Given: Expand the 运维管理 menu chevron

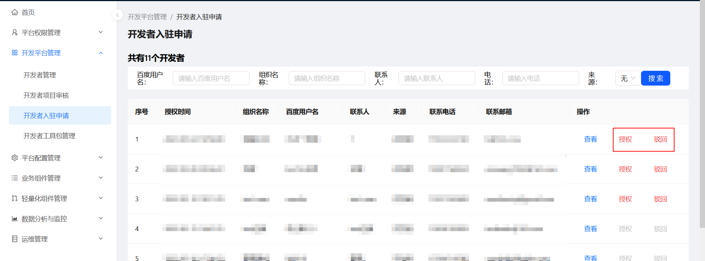Looking at the screenshot, I should (x=101, y=239).
